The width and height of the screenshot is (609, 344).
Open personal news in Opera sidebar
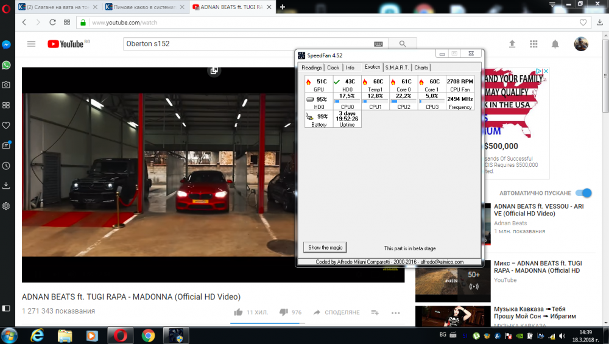(6, 145)
